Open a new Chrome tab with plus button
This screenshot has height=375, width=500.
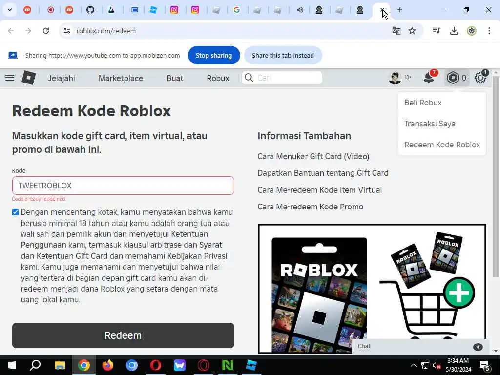(x=400, y=10)
